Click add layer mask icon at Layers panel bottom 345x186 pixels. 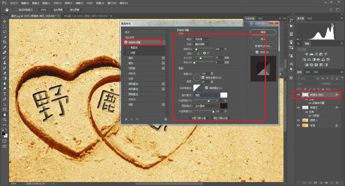(316, 183)
